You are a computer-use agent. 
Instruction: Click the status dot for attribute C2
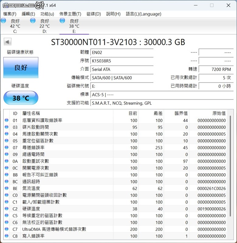[x=6, y=209]
